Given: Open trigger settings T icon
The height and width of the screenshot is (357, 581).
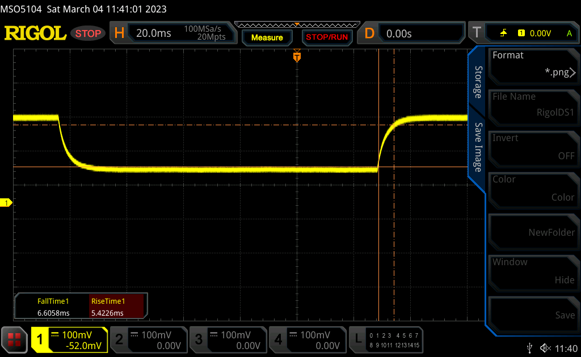Looking at the screenshot, I should [476, 33].
